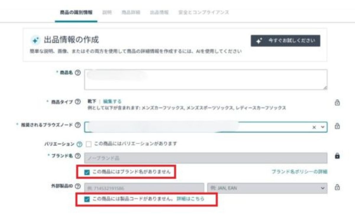The width and height of the screenshot is (355, 217).
Task: Click help icon next to 推奨されるブラウズノード
Action: click(x=78, y=125)
